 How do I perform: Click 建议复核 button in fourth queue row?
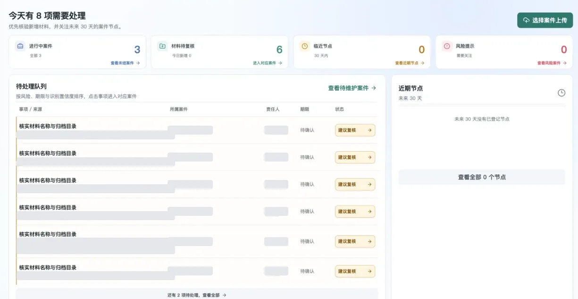click(355, 212)
